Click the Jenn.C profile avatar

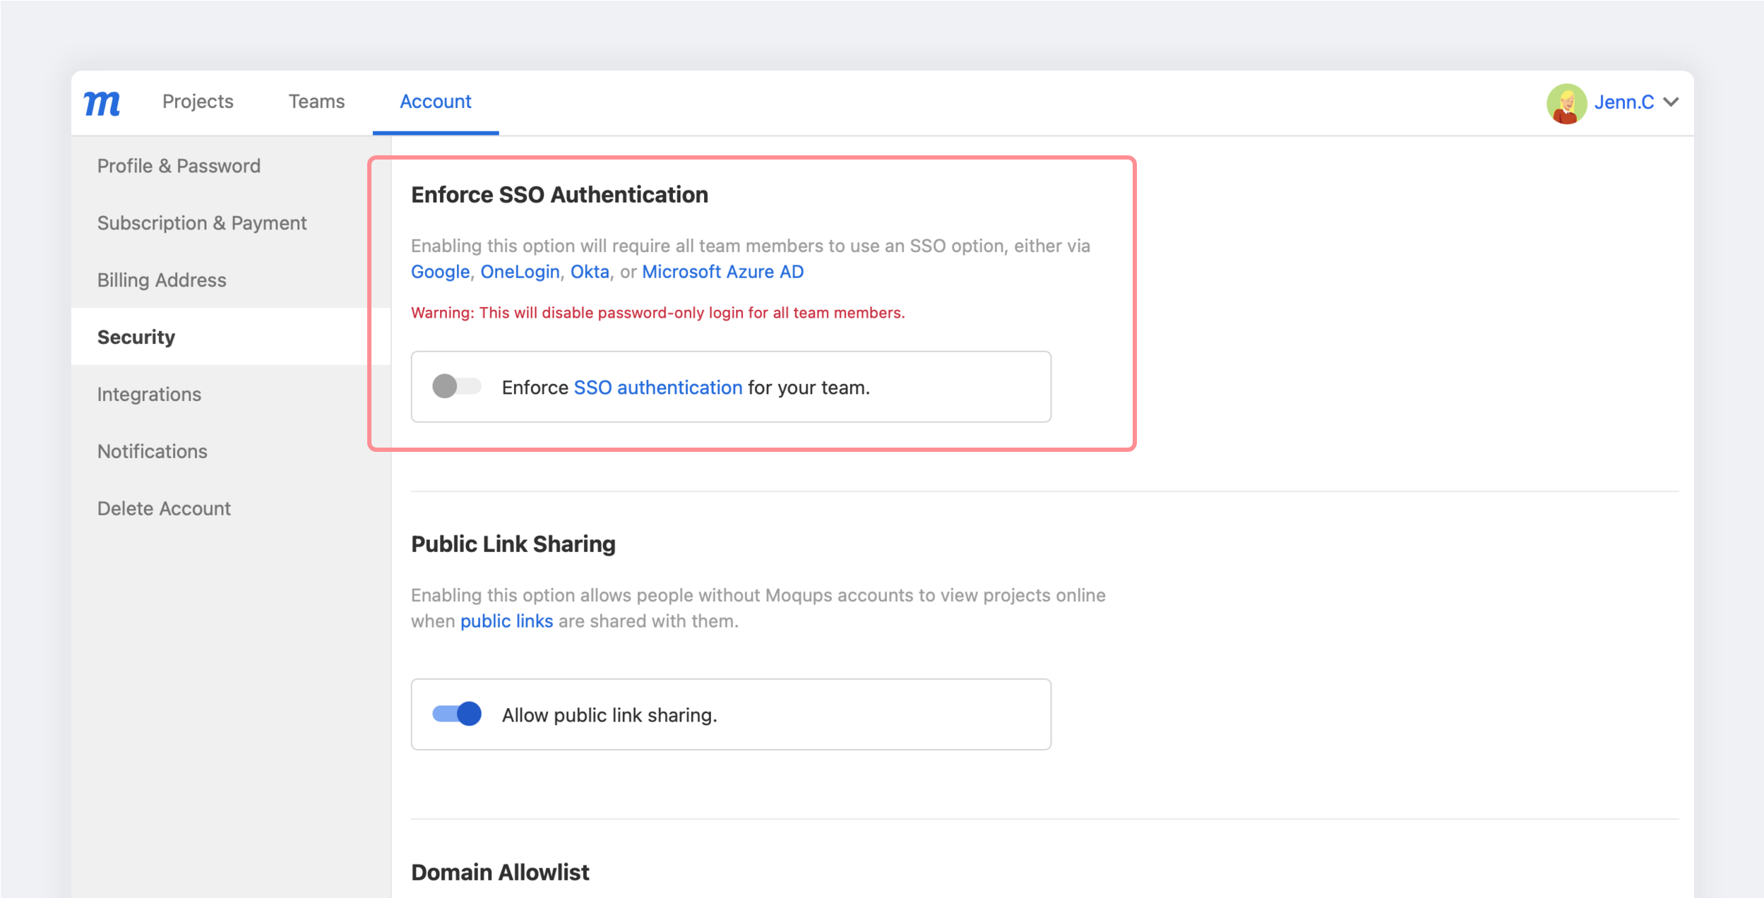click(x=1566, y=103)
